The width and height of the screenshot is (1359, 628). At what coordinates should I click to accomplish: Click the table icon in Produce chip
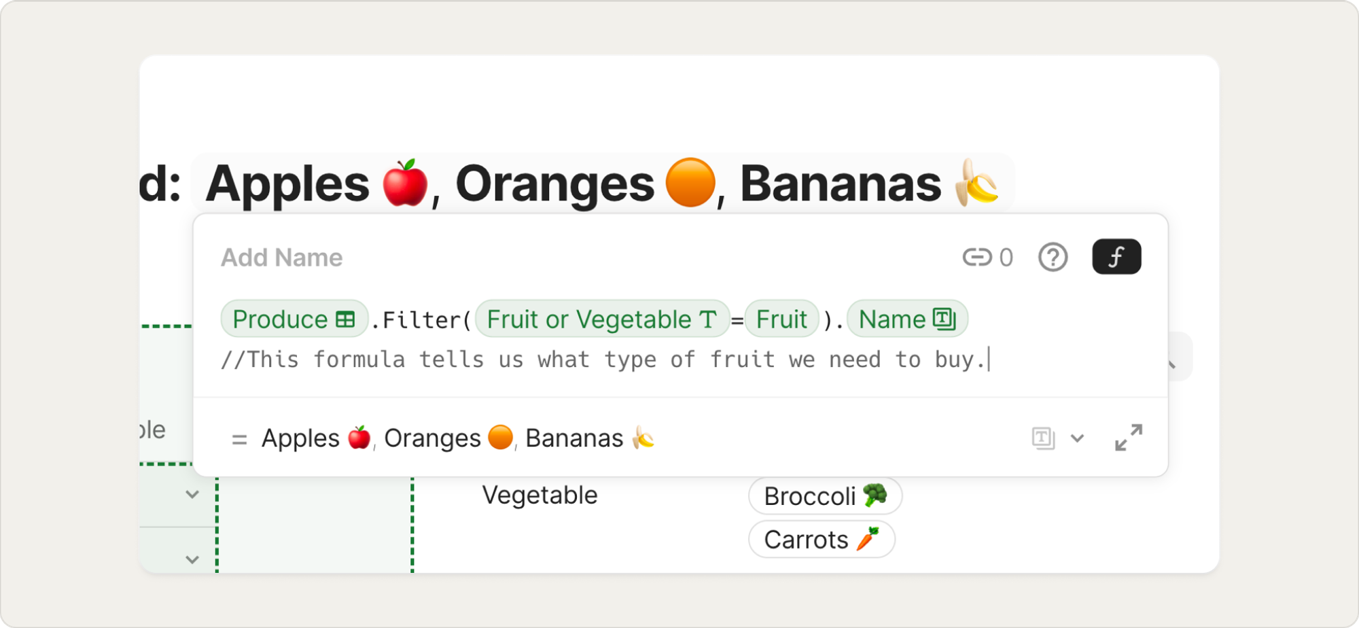click(x=345, y=319)
